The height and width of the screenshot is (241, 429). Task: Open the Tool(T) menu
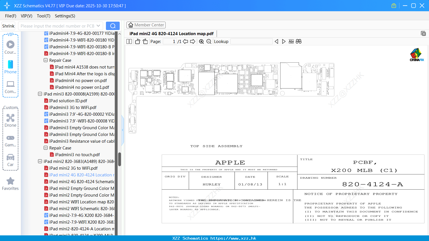(x=44, y=16)
